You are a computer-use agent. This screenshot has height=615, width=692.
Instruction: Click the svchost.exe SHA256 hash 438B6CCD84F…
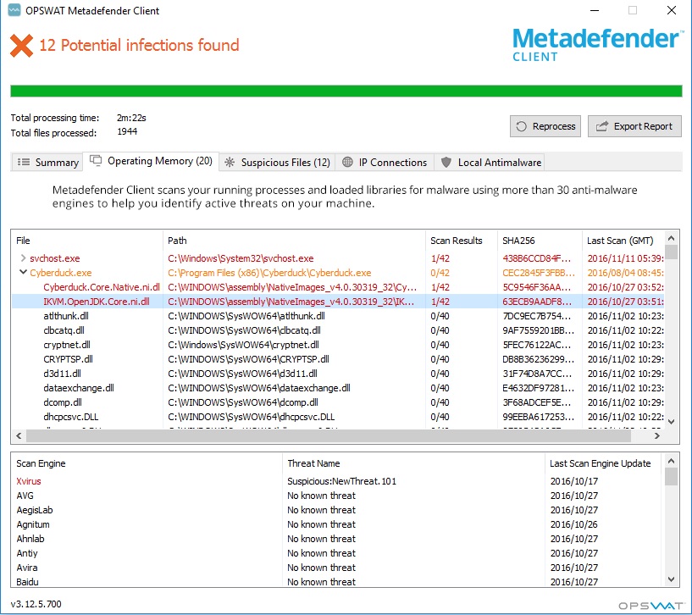click(537, 258)
